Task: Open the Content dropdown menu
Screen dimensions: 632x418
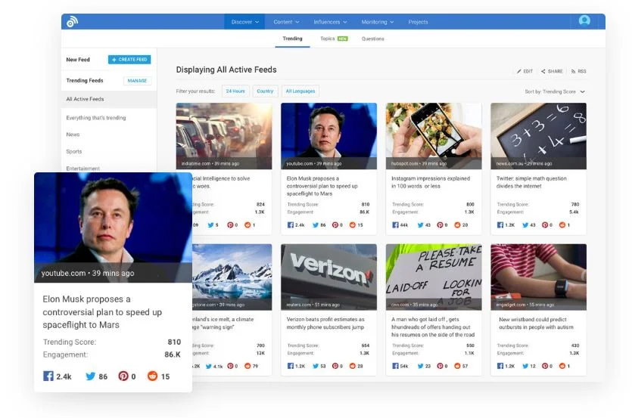Action: click(286, 22)
